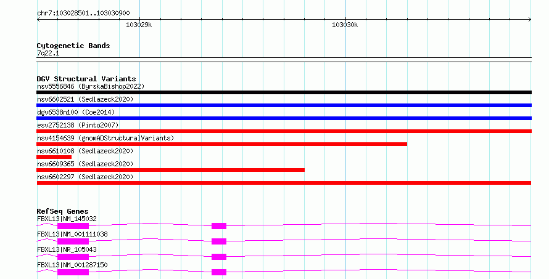
Task: Select the Cytogenetic Bands track title
Action: pos(73,46)
